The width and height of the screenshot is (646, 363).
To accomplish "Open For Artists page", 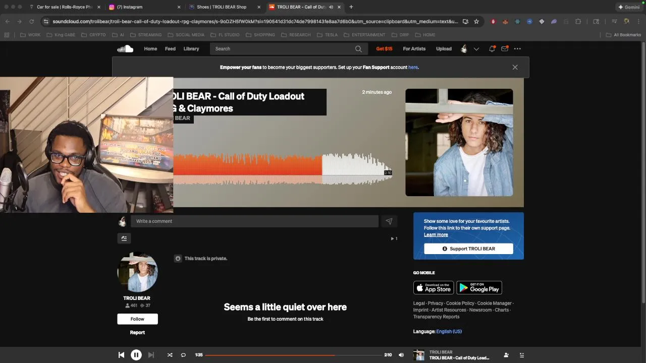I will coord(414,49).
